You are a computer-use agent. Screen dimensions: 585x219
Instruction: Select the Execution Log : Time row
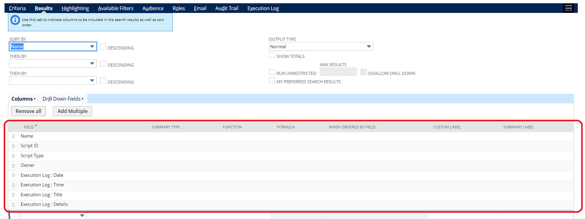pyautogui.click(x=290, y=185)
